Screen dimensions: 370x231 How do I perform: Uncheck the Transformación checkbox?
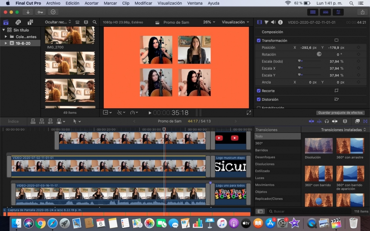tap(259, 41)
